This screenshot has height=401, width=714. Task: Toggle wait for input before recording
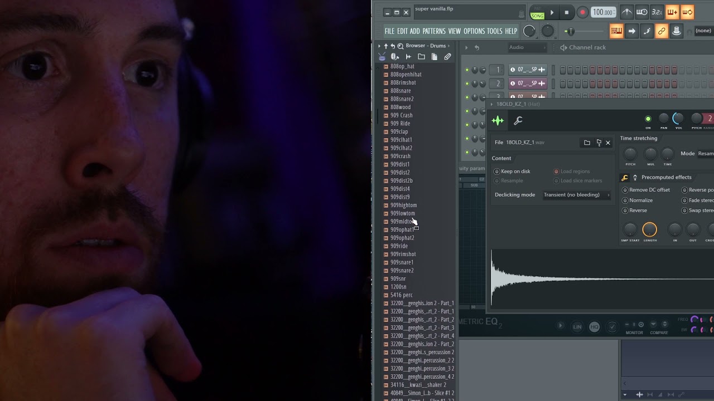[642, 12]
